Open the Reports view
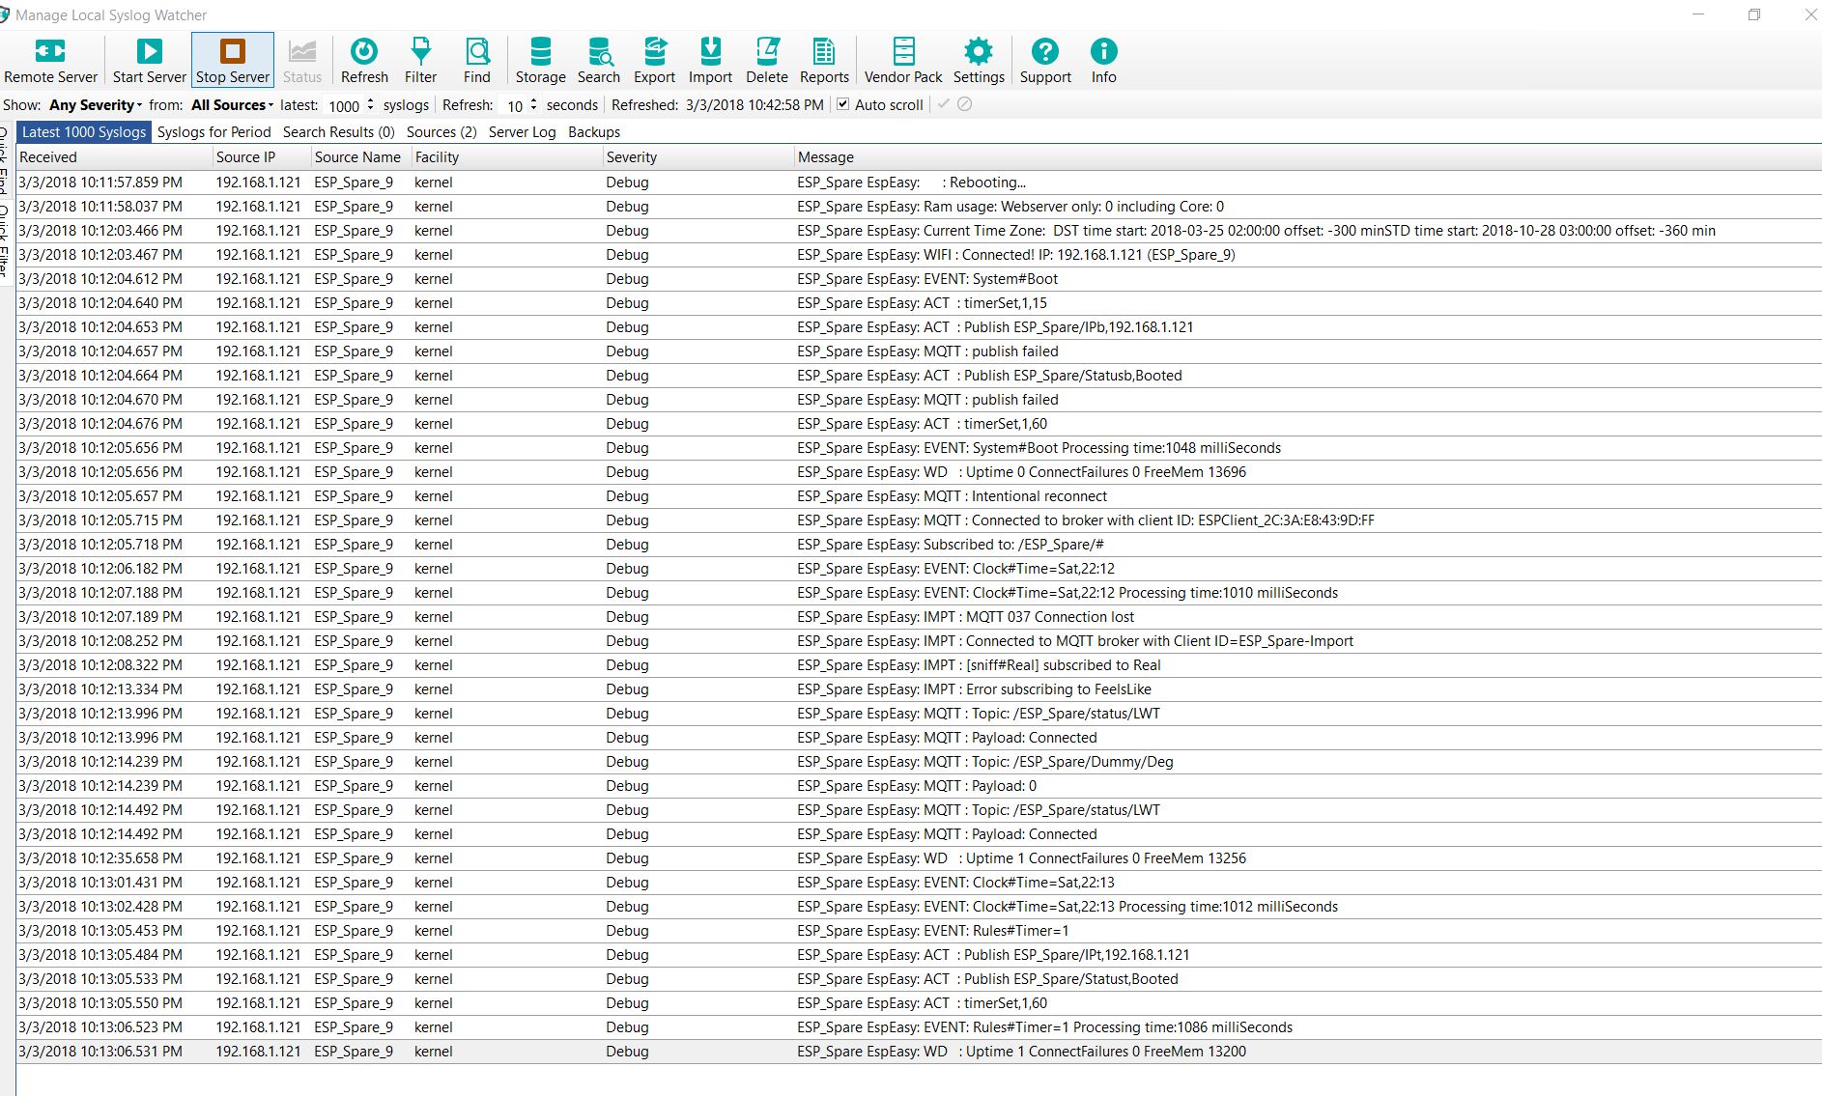 point(823,60)
